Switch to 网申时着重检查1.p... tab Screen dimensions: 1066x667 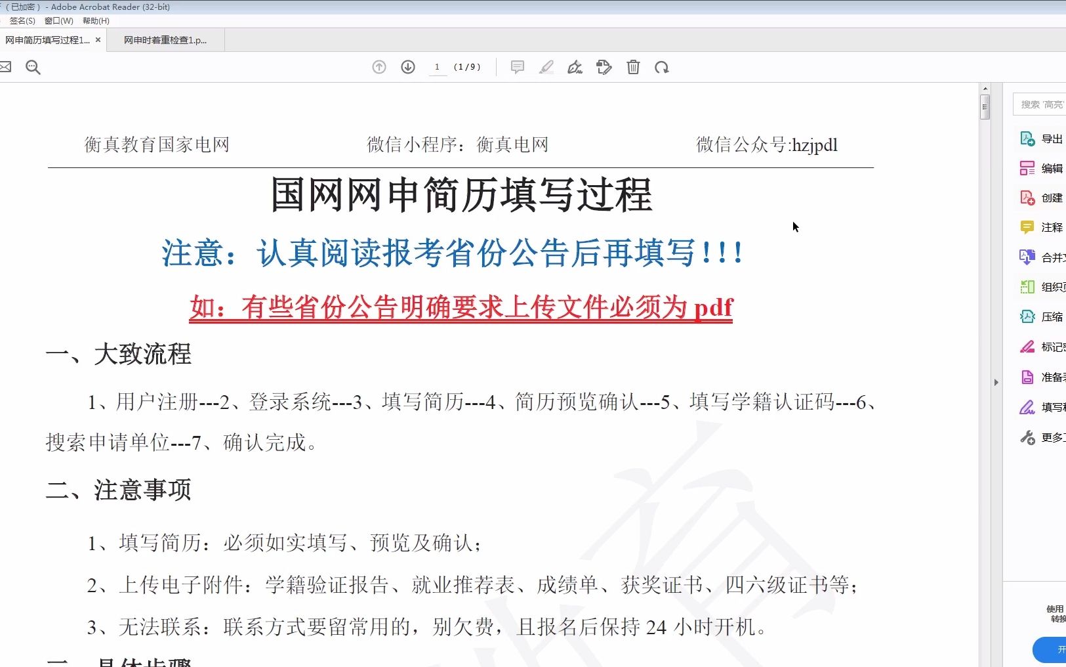[165, 40]
